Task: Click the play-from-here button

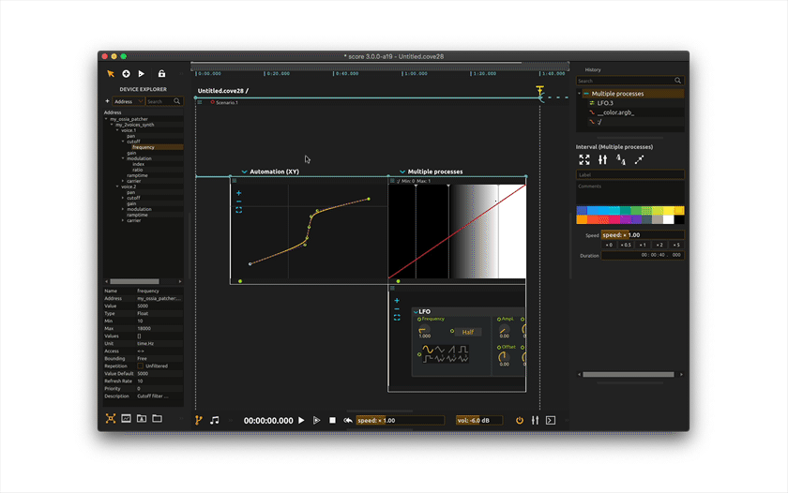Action: point(317,420)
